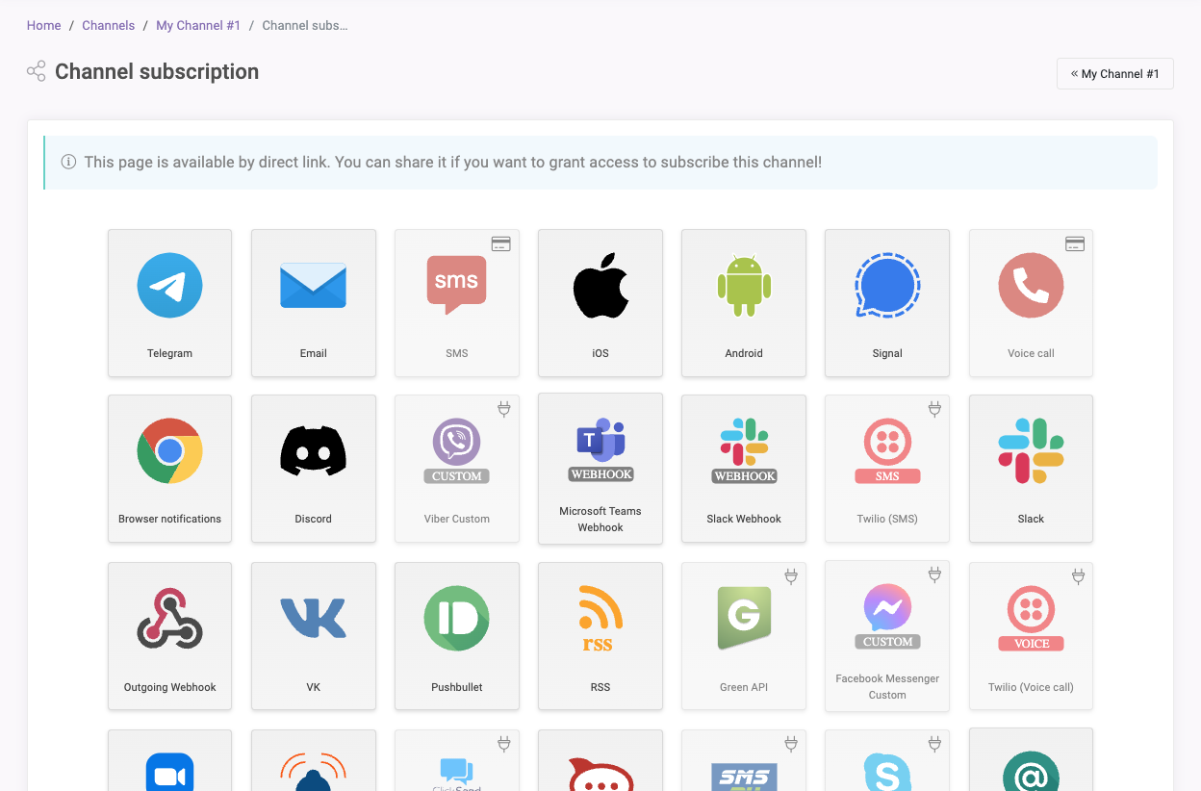Viewport: 1201px width, 791px height.
Task: Click the info icon in the notice banner
Action: pyautogui.click(x=68, y=162)
